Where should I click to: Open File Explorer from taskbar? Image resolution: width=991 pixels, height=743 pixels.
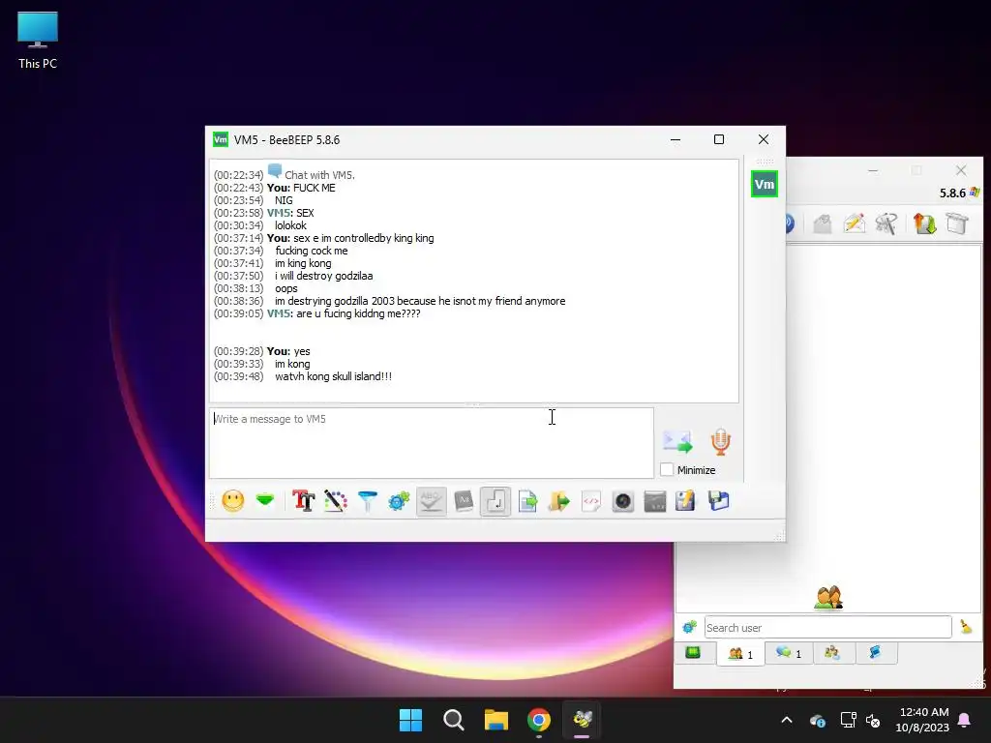click(x=496, y=720)
